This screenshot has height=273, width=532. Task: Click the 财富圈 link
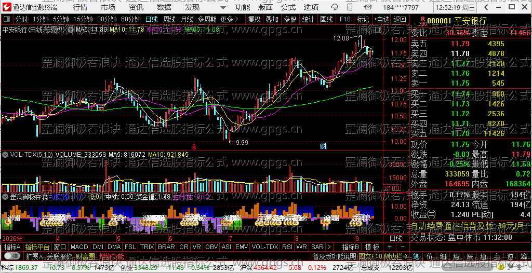[85, 256]
